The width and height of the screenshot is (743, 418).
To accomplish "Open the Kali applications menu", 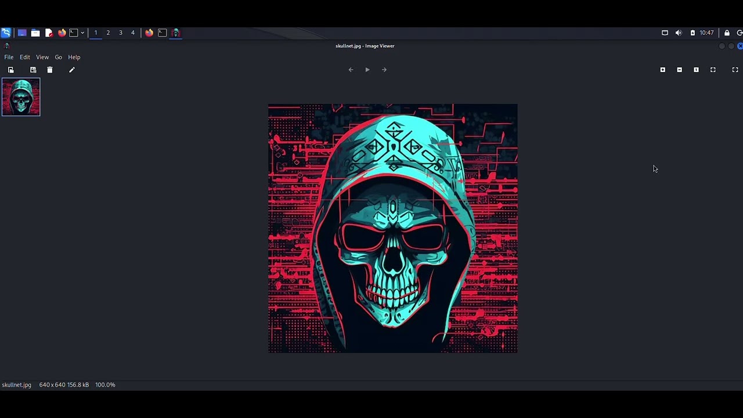I will 6,33.
